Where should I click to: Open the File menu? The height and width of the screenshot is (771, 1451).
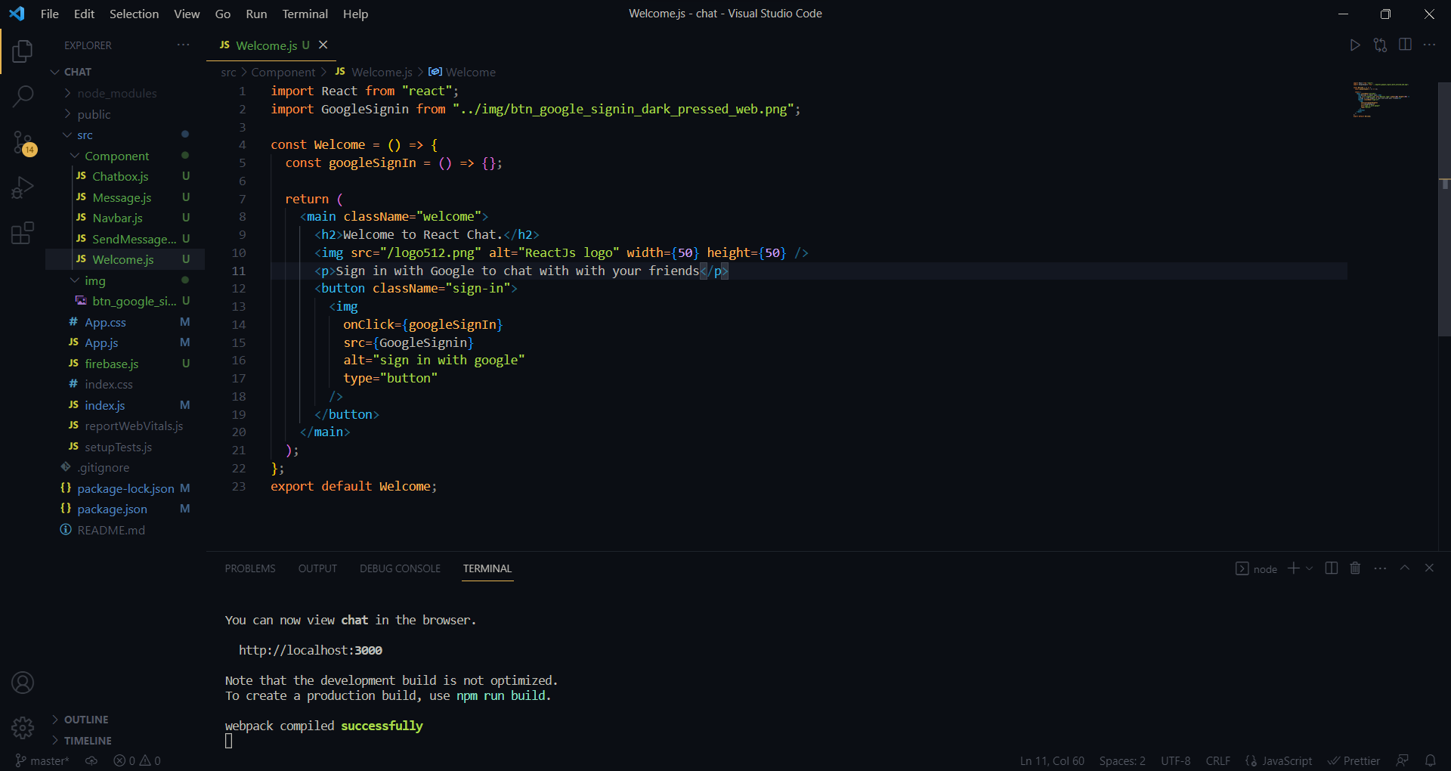[x=50, y=14]
